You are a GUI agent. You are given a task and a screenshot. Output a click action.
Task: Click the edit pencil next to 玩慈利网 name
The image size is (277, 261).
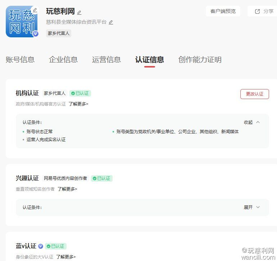pyautogui.click(x=79, y=13)
